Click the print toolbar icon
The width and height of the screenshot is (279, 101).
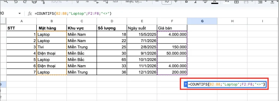34,1
